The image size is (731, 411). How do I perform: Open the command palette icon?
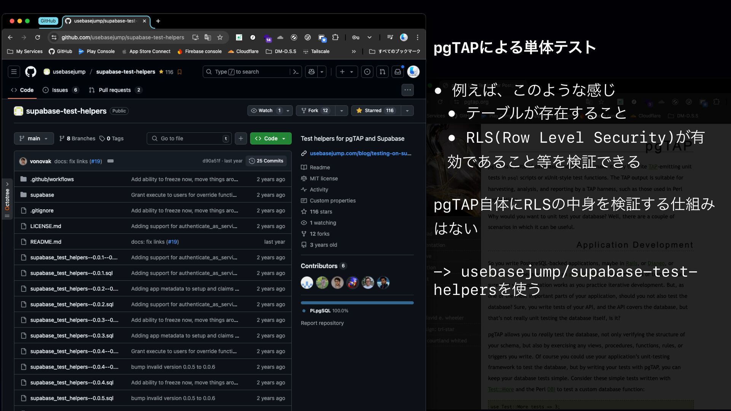296,72
